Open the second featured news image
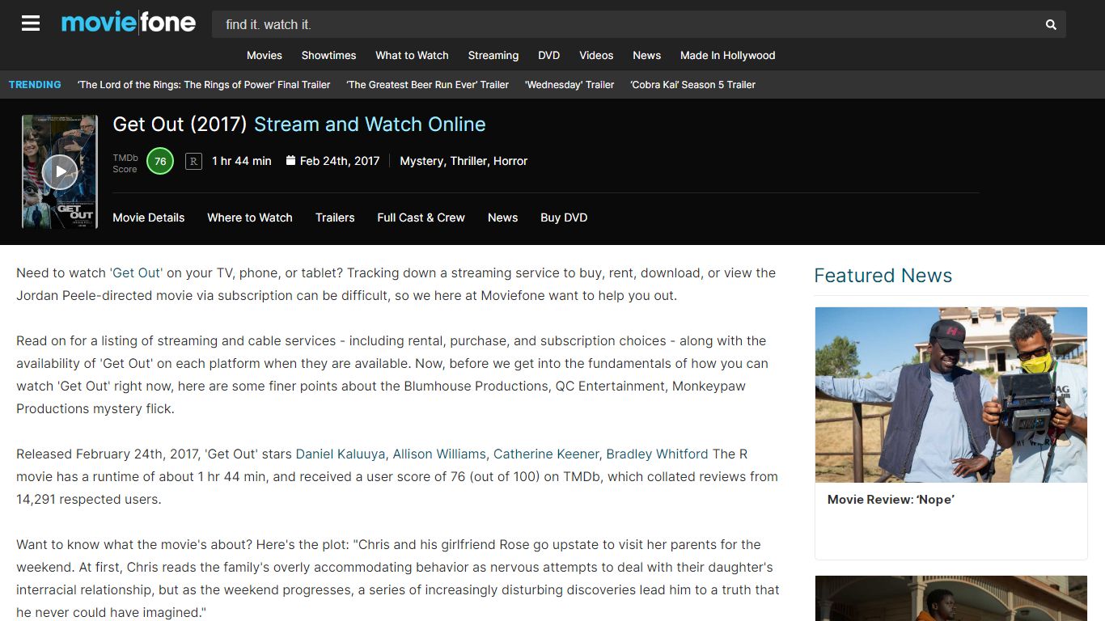This screenshot has width=1105, height=621. click(951, 598)
